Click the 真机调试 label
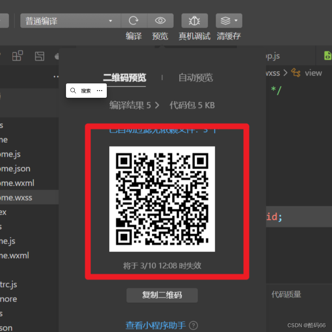The height and width of the screenshot is (332, 332). pos(194,36)
